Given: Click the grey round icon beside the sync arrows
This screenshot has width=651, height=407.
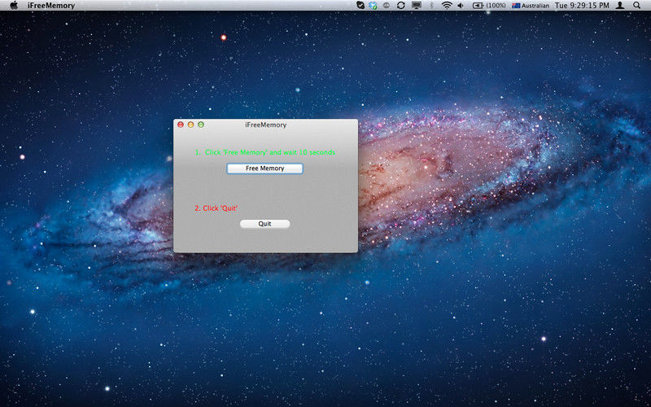Looking at the screenshot, I should (x=386, y=6).
